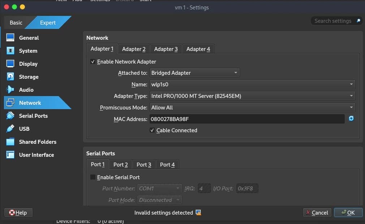Click the refresh MAC address icon
The height and width of the screenshot is (224, 365).
351,119
